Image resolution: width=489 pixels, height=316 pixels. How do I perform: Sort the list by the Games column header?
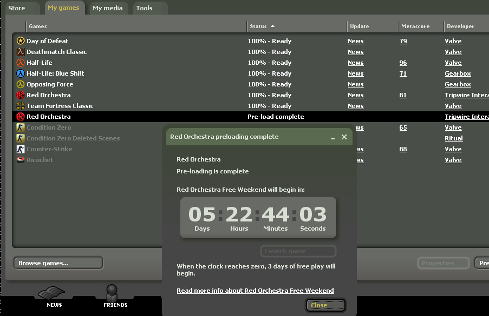click(136, 26)
